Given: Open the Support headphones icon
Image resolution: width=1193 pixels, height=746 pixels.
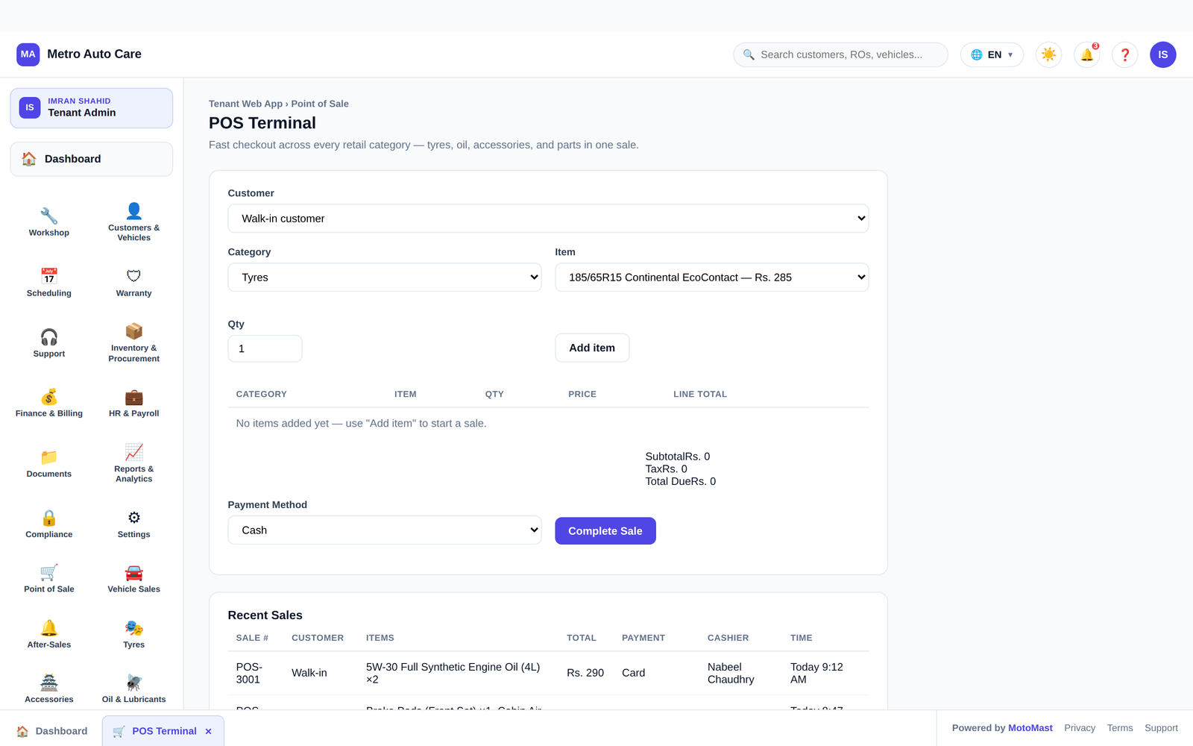Looking at the screenshot, I should pyautogui.click(x=49, y=343).
